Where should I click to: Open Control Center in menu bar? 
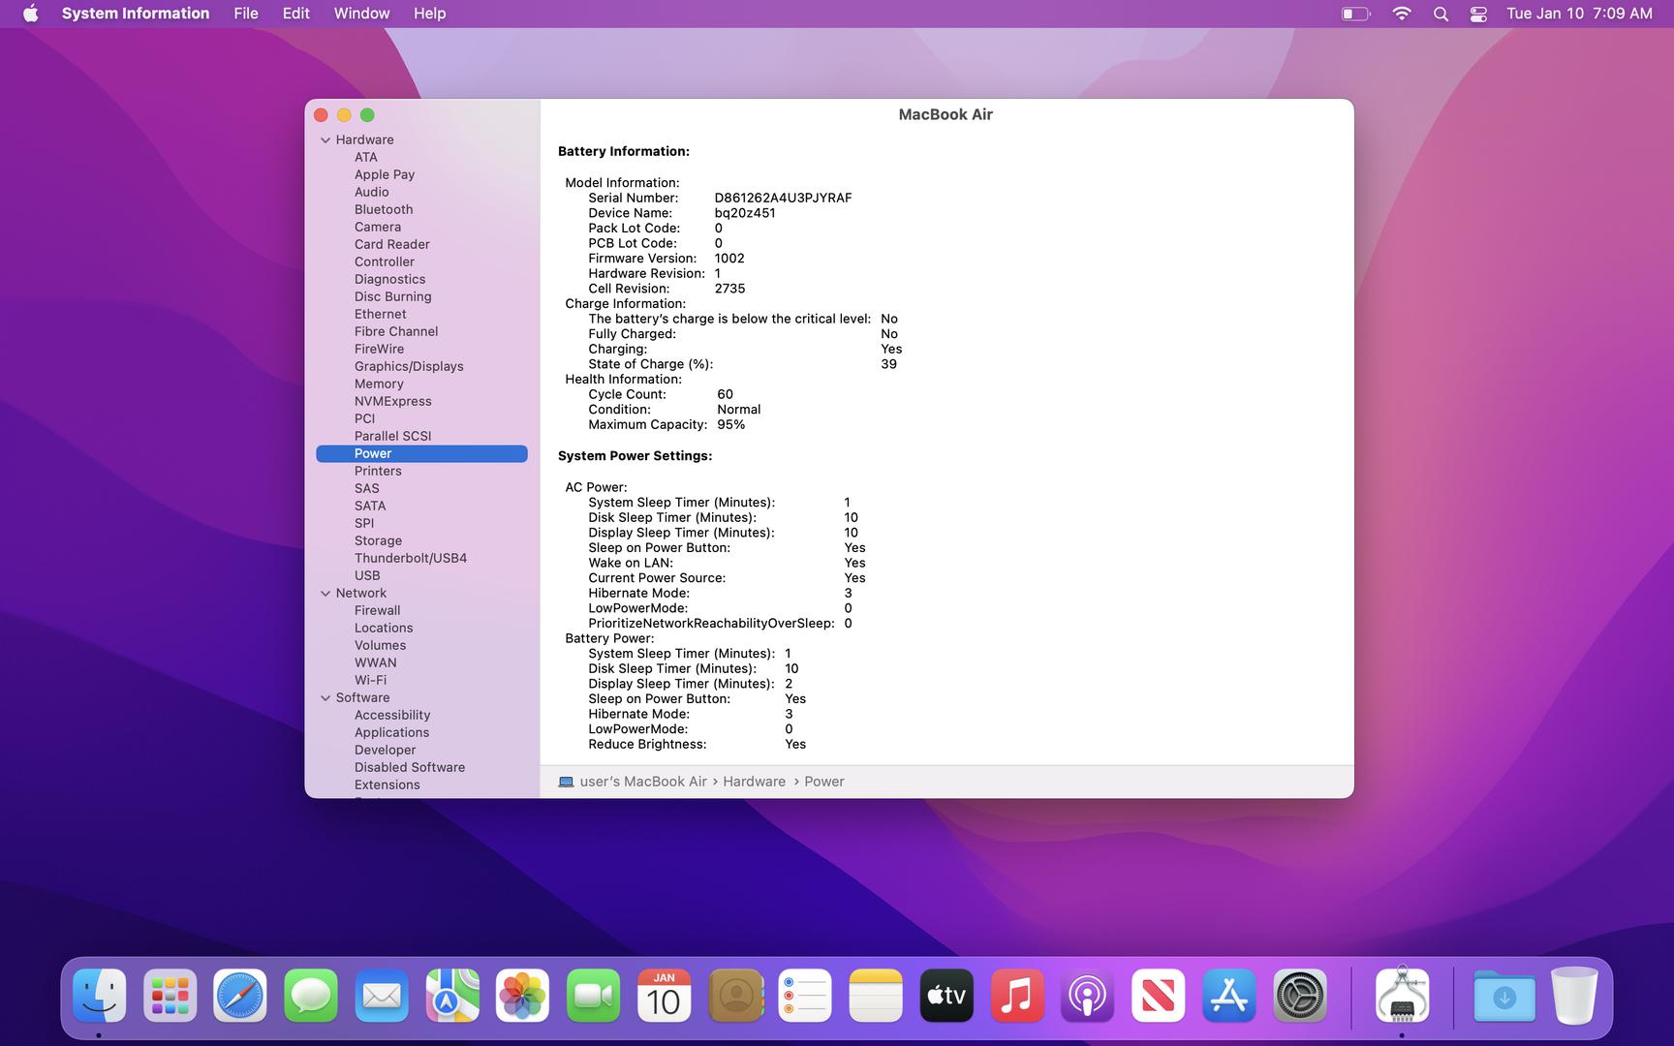tap(1478, 14)
